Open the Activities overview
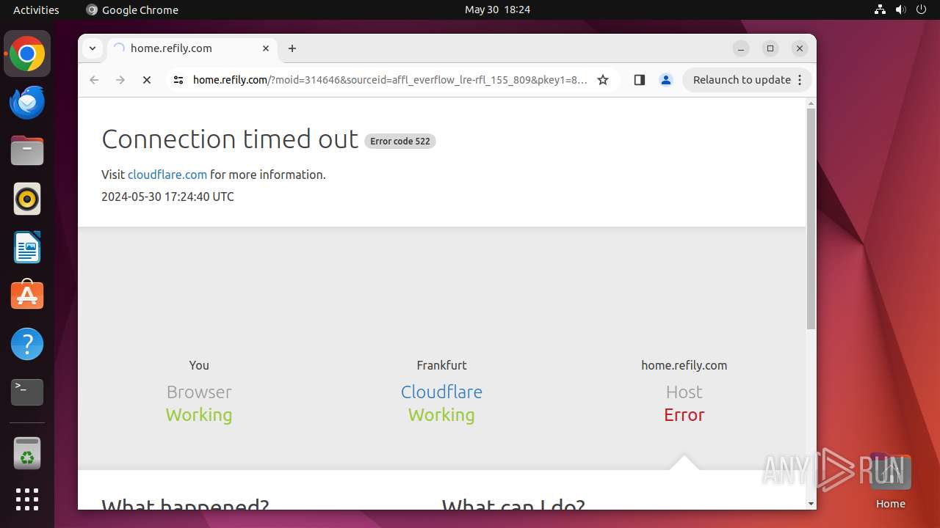This screenshot has width=940, height=528. pos(36,10)
